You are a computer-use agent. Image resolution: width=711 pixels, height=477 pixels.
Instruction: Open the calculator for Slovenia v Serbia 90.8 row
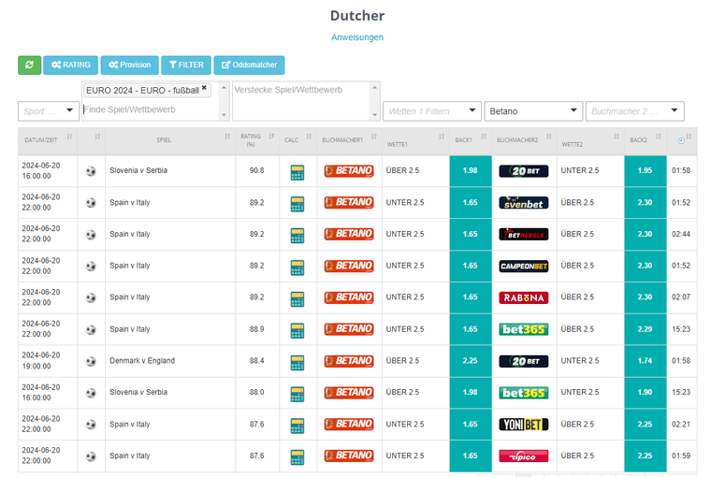pos(297,171)
